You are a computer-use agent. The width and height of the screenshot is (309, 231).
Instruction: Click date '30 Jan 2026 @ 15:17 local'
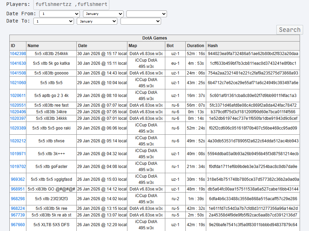coord(102,54)
